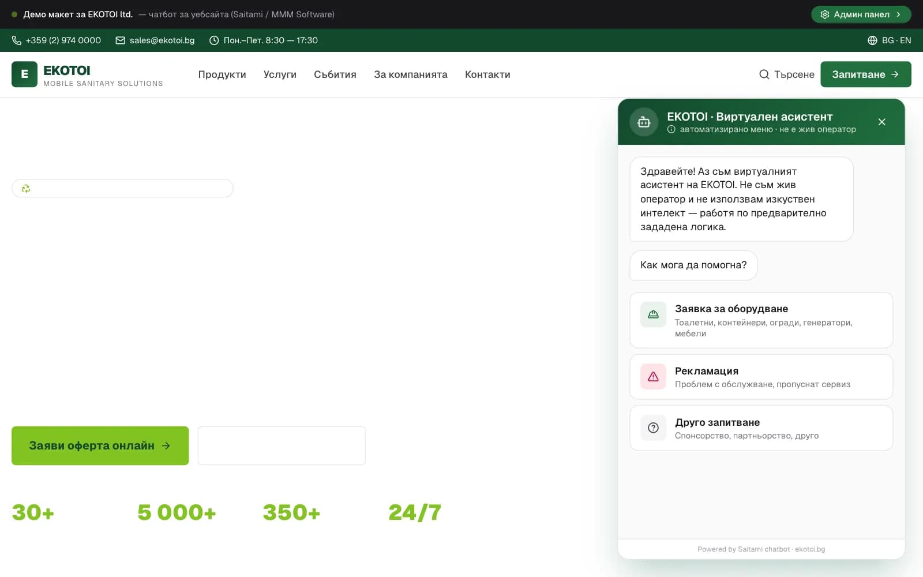Viewport: 923px width, 577px height.
Task: Click the "Как мога да помогна?" chat bubble
Action: (693, 265)
